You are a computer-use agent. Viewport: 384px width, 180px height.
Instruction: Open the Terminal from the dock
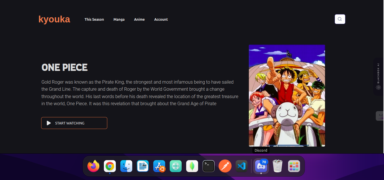(209, 166)
